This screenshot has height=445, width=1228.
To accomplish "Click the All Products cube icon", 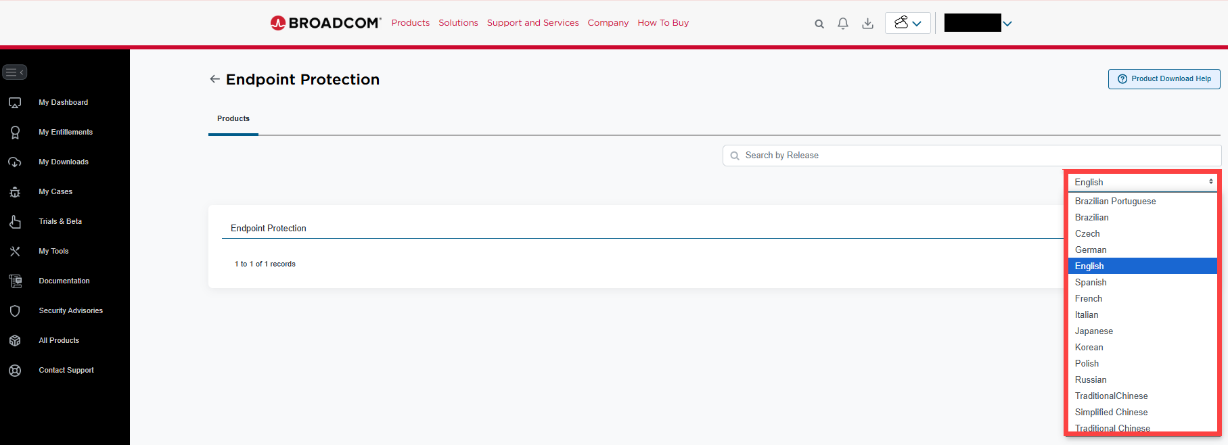I will point(15,341).
